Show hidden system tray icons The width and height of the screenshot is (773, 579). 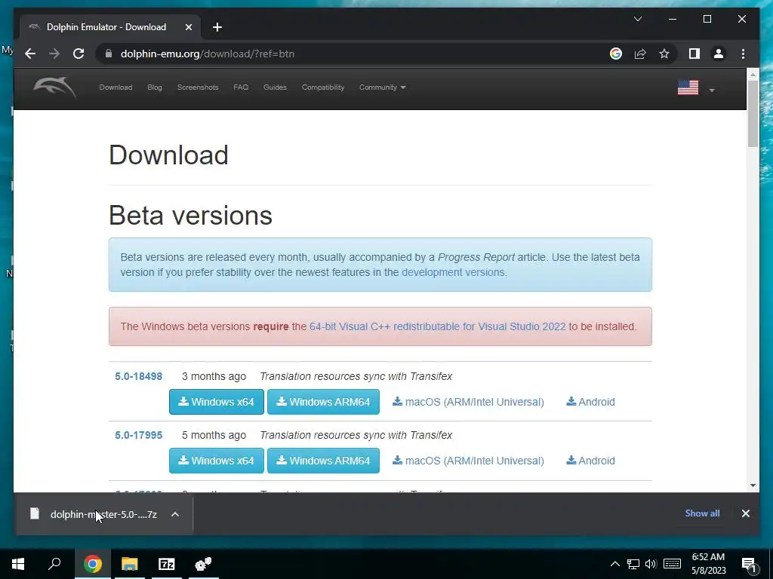[x=614, y=564]
